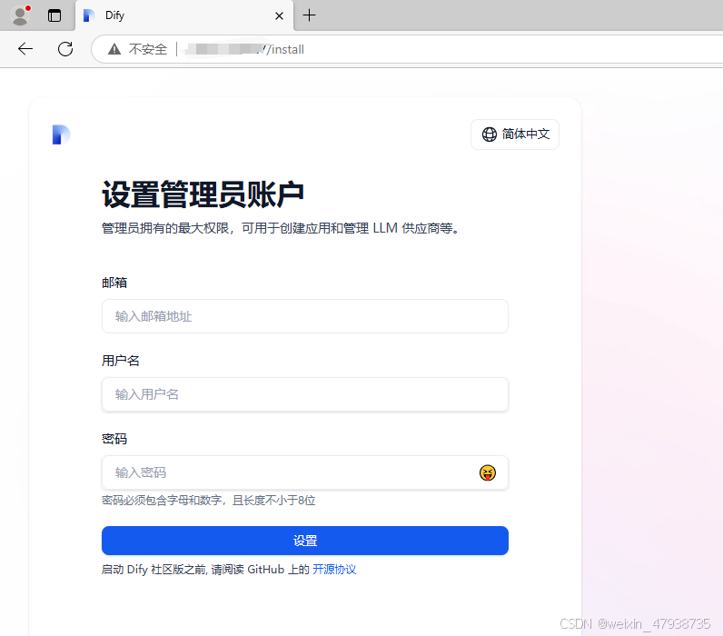
Task: Focus the 输入用户名 username field
Action: click(x=305, y=394)
